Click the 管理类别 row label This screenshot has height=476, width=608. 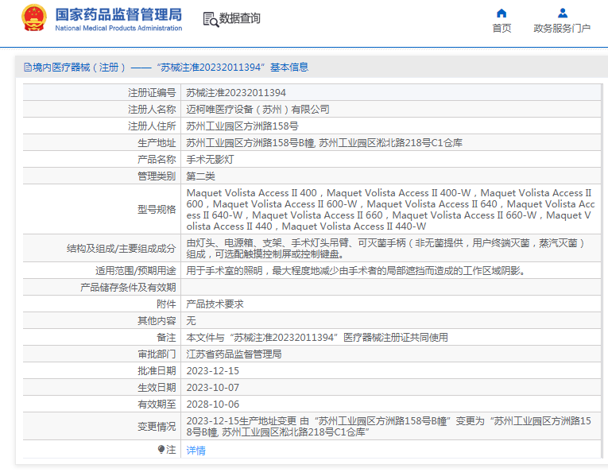[x=157, y=176]
